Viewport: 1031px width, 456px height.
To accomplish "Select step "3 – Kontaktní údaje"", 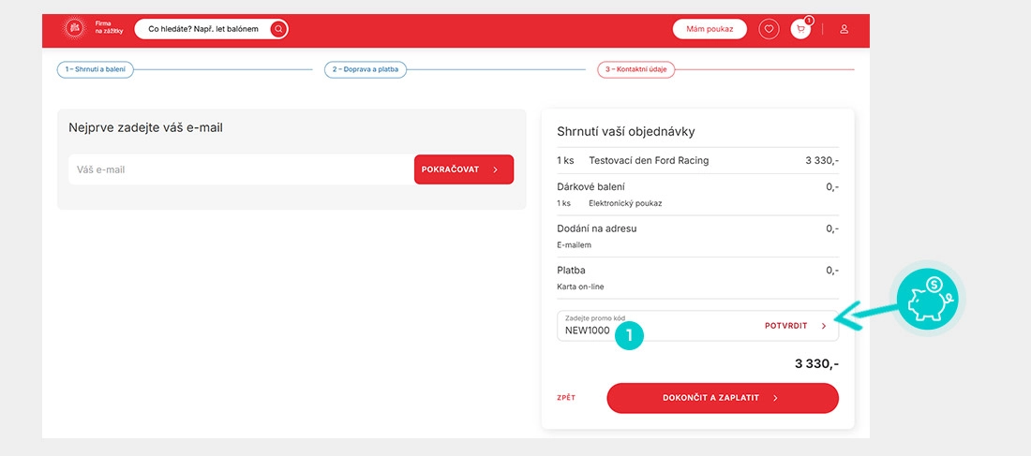I will [x=635, y=69].
